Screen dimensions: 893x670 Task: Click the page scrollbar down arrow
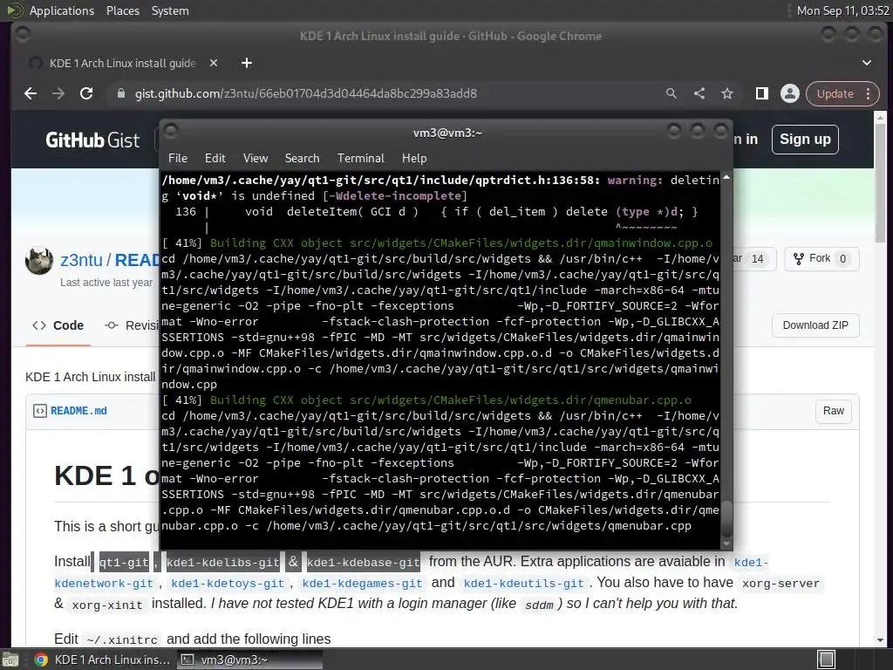click(x=880, y=640)
